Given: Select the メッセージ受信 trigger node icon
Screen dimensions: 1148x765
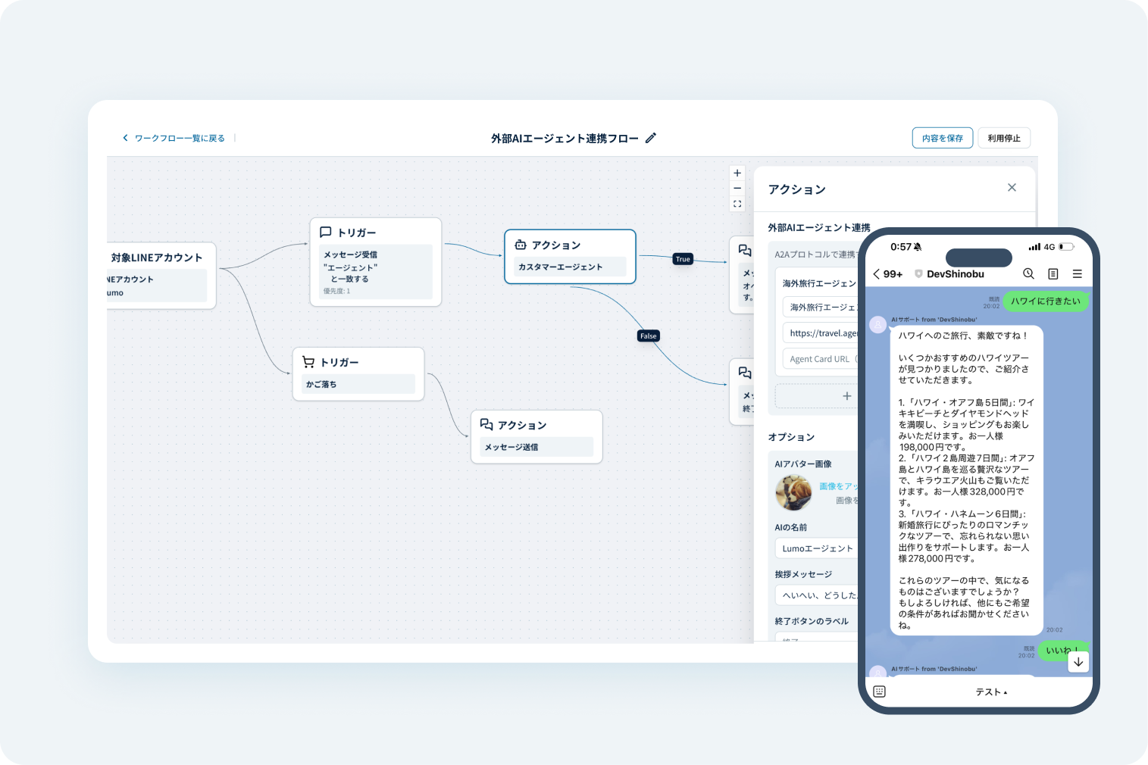Looking at the screenshot, I should 327,231.
